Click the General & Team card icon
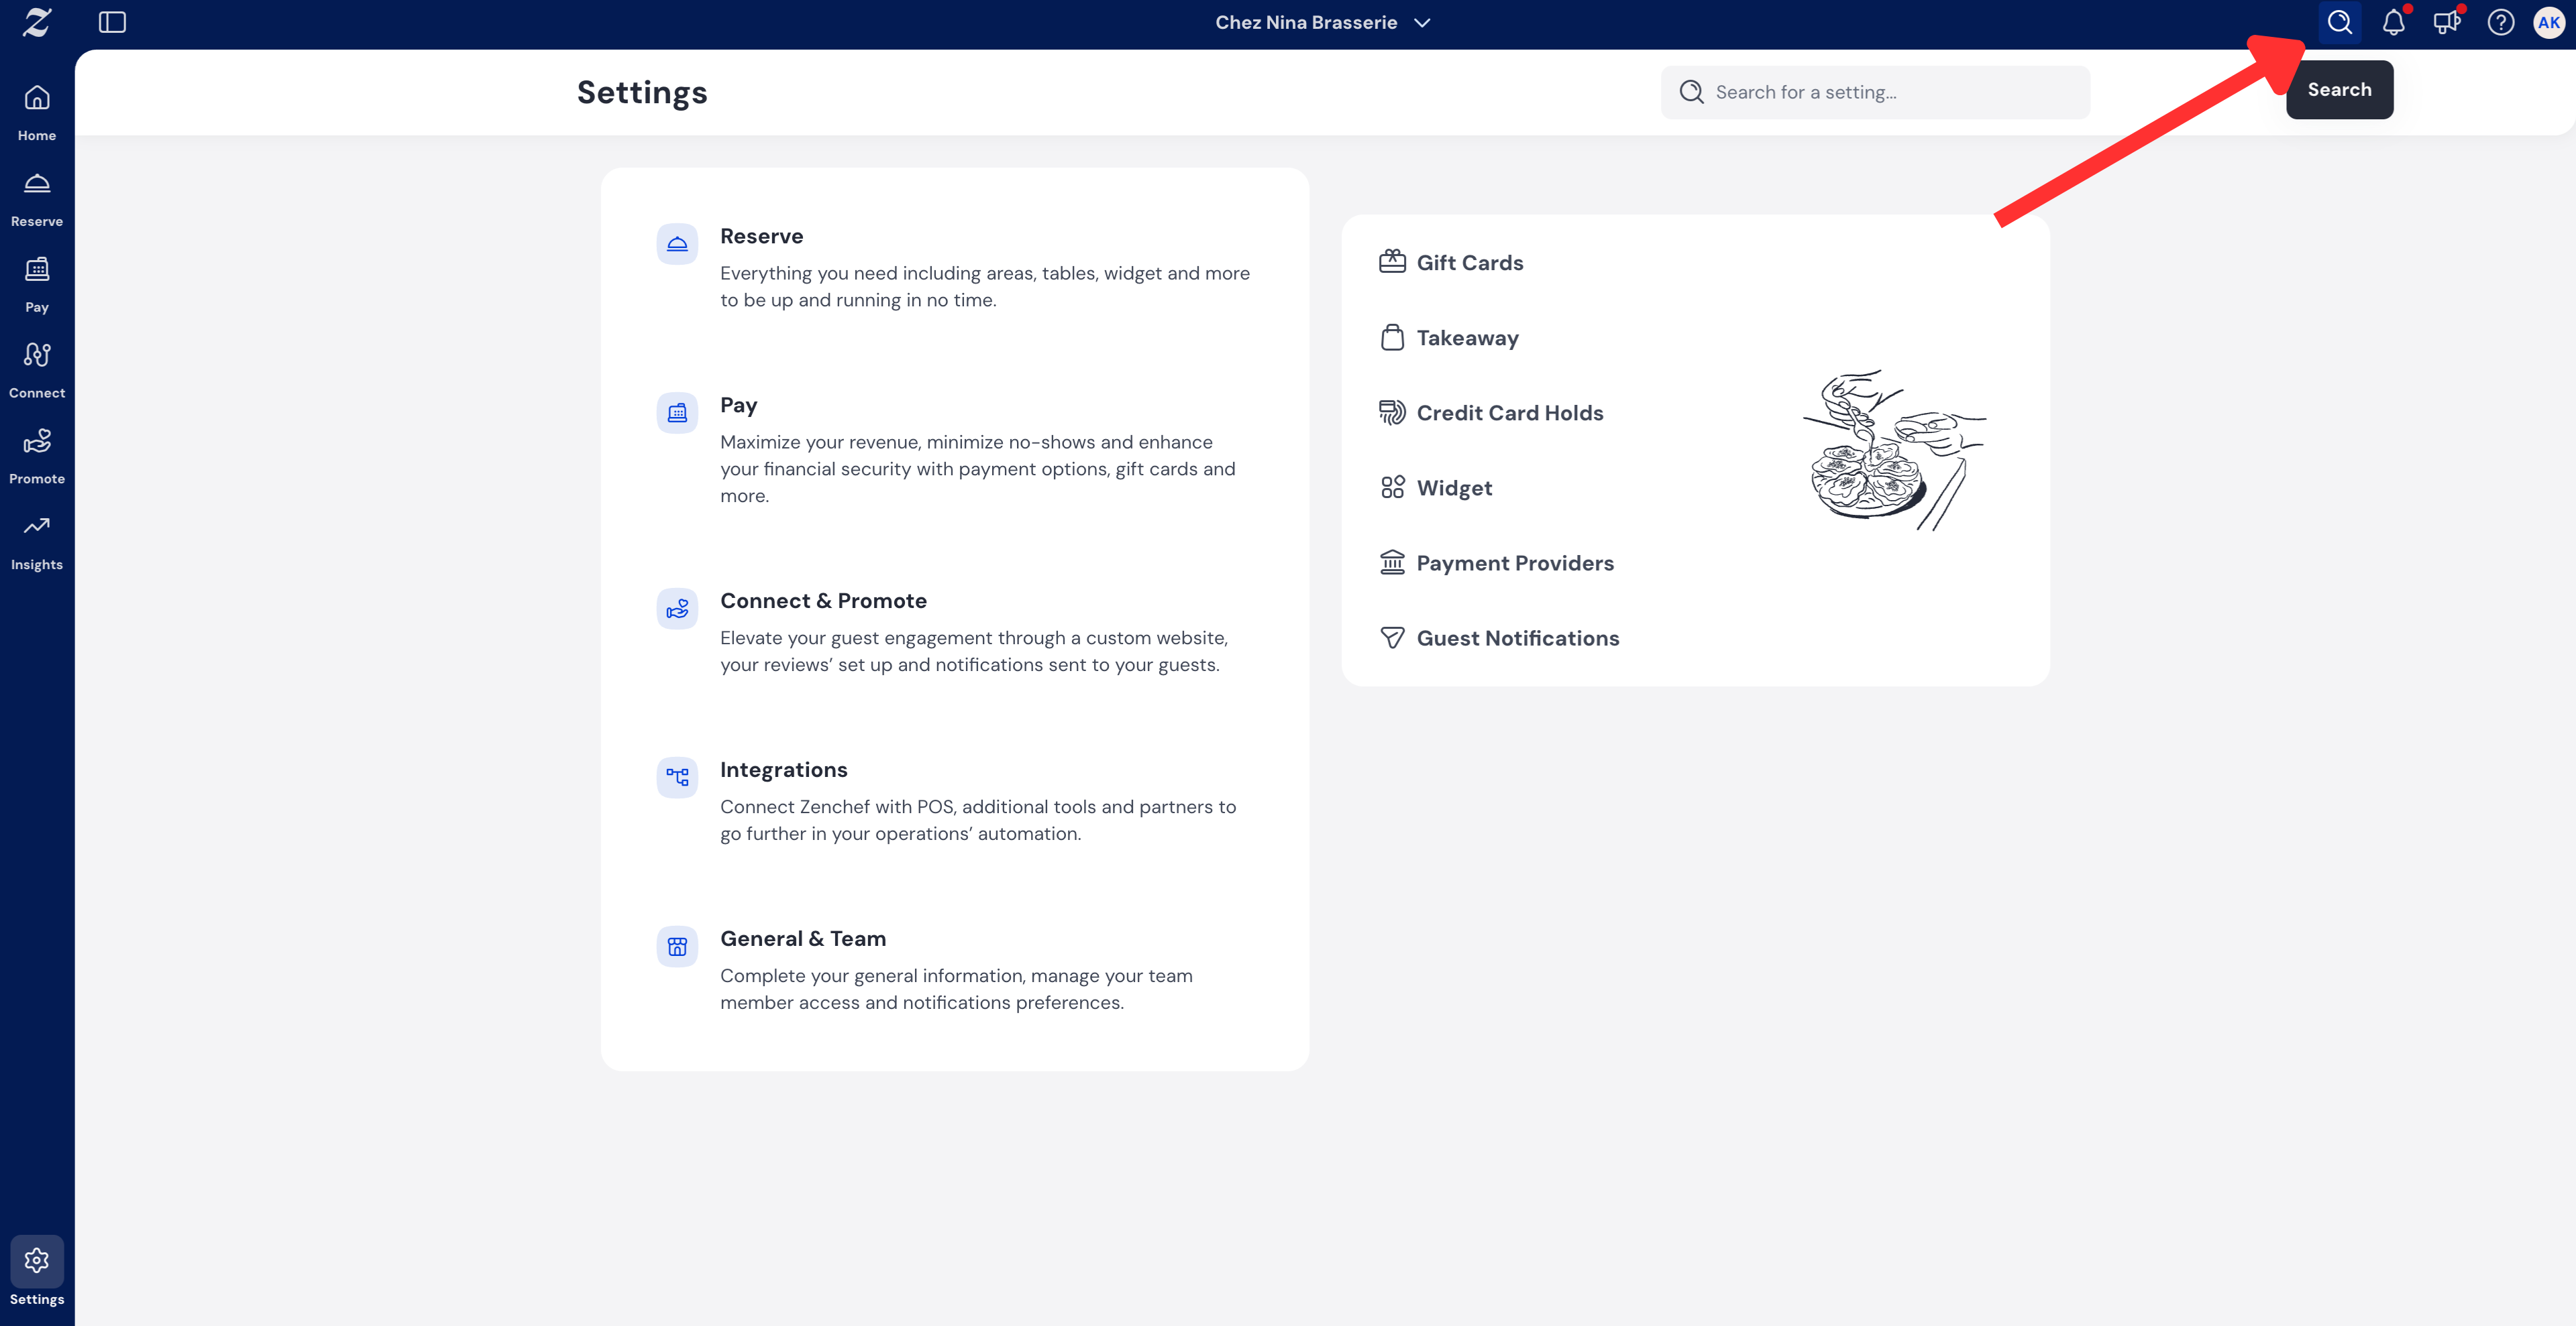2576x1326 pixels. 677,947
